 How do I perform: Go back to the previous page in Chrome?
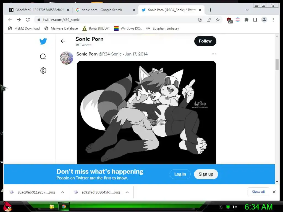[x=10, y=20]
